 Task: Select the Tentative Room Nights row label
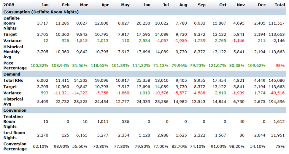(13, 121)
